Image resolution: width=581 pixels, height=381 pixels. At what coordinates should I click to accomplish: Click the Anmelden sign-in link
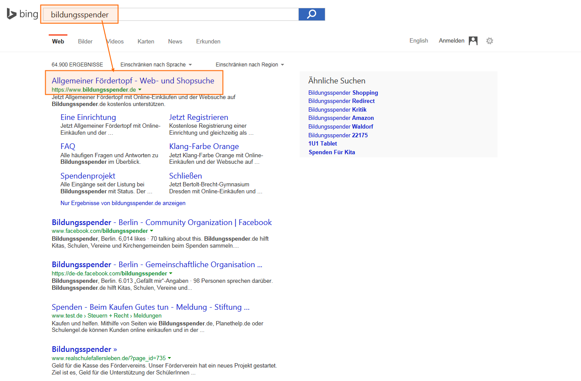pos(451,41)
